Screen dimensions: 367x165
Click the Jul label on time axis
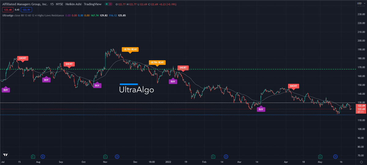click(x=3, y=162)
